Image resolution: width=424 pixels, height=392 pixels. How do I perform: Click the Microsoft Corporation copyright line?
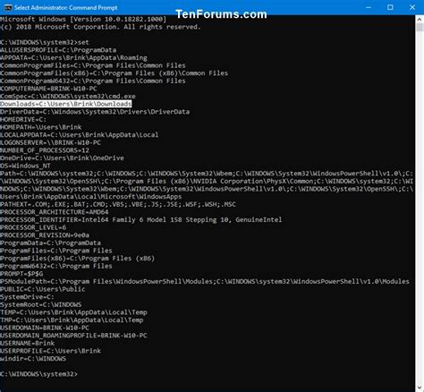click(100, 27)
